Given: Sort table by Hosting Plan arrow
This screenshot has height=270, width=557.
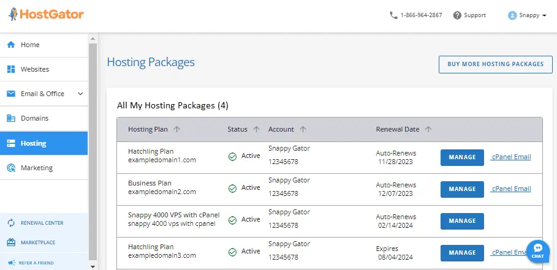Looking at the screenshot, I should click(x=176, y=129).
